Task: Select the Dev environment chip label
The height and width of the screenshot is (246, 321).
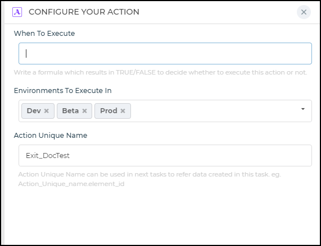Action: (34, 111)
